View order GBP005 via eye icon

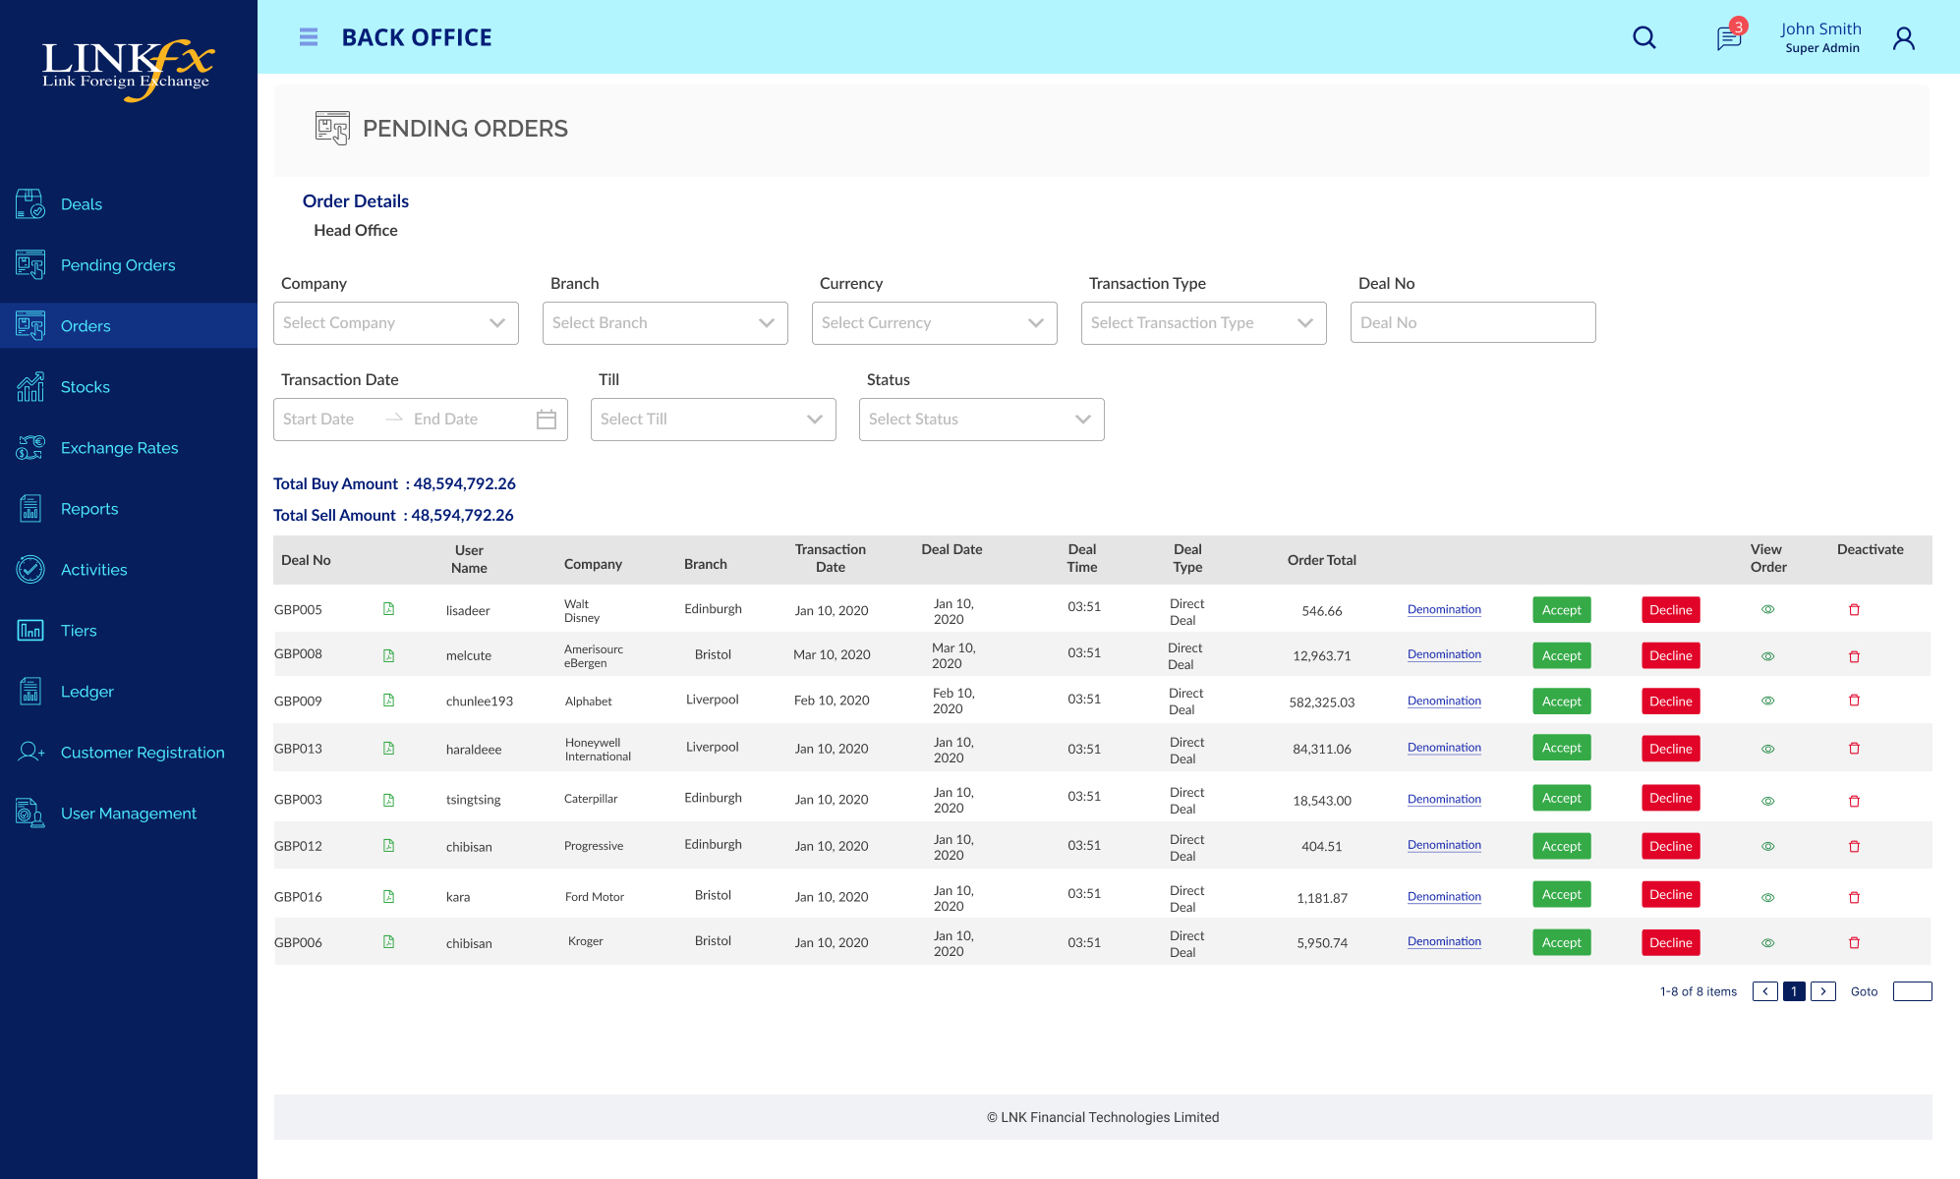(1767, 610)
